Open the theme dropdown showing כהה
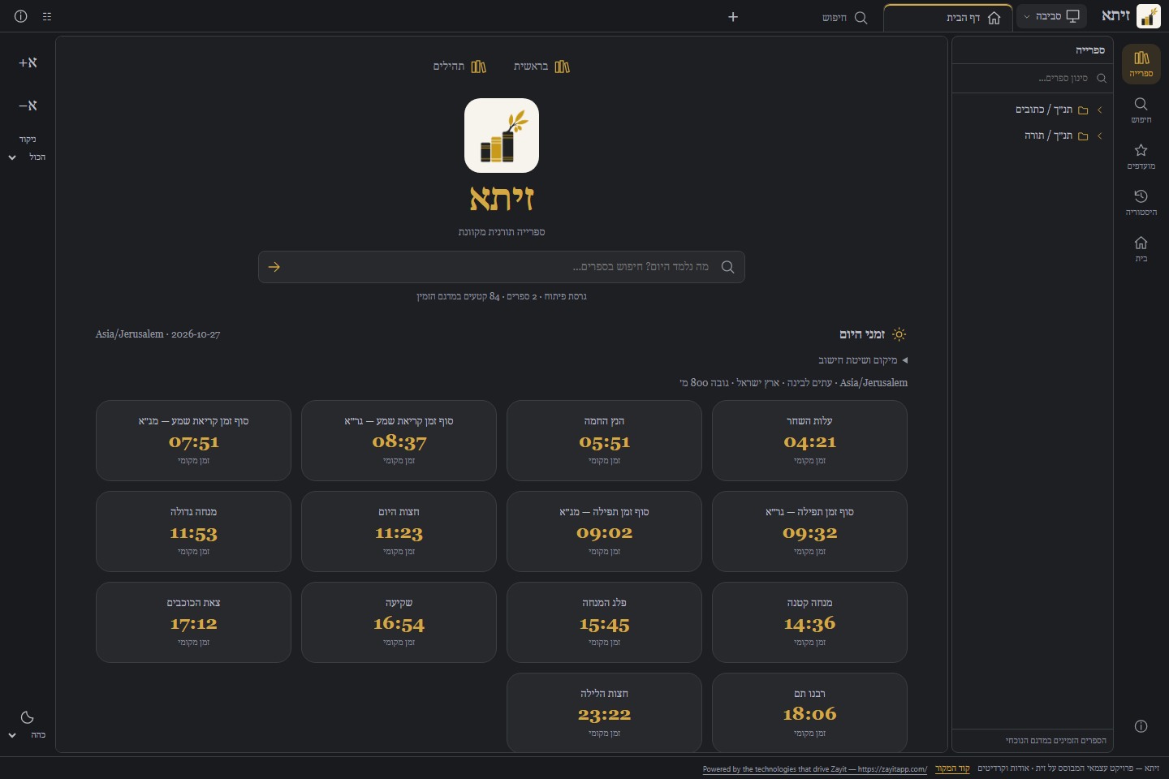 (28, 735)
